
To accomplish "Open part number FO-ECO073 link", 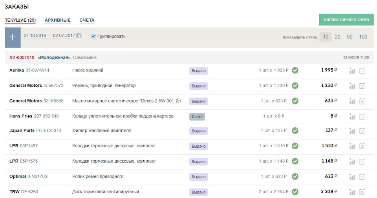I will [49, 131].
